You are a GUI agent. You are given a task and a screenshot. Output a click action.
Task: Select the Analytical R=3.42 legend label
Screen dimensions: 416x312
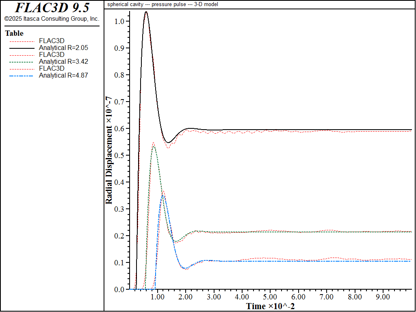(63, 62)
